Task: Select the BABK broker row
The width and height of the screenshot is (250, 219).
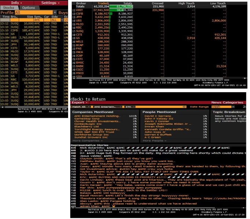Action: pos(149,66)
